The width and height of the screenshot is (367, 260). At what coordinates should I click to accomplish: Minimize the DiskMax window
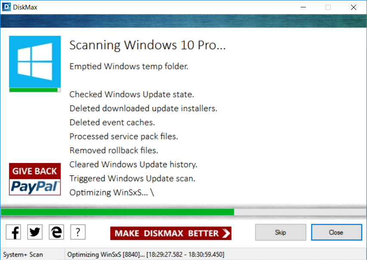[304, 7]
